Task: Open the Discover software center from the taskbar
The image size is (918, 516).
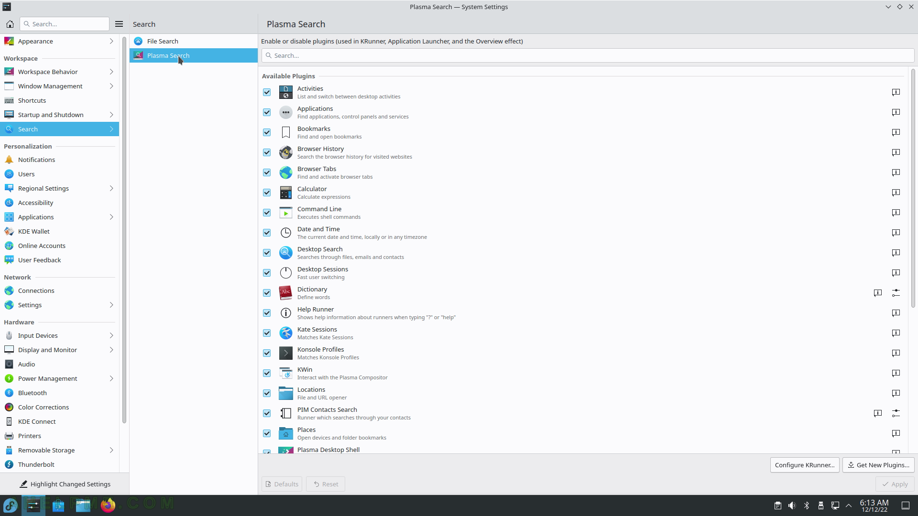Action: pos(58,505)
